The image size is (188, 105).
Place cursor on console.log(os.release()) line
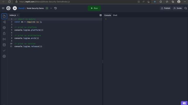point(28,46)
